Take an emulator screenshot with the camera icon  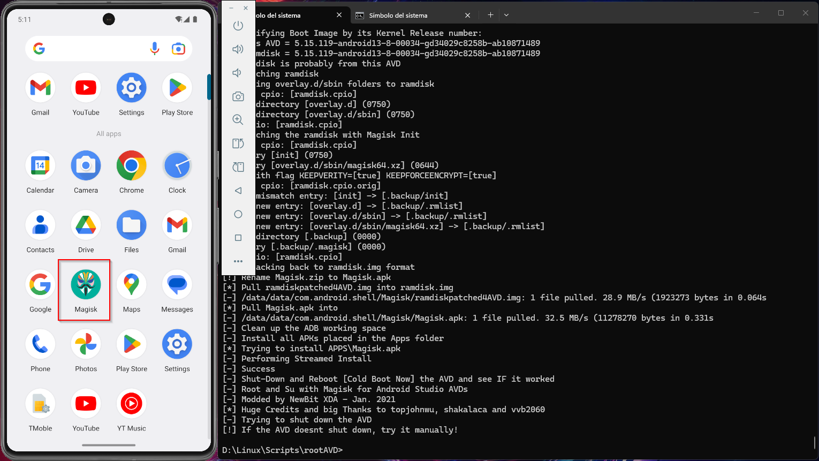pyautogui.click(x=238, y=96)
